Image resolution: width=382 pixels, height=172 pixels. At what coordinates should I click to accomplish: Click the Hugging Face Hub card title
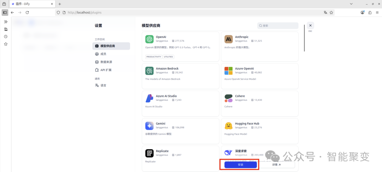coord(247,123)
